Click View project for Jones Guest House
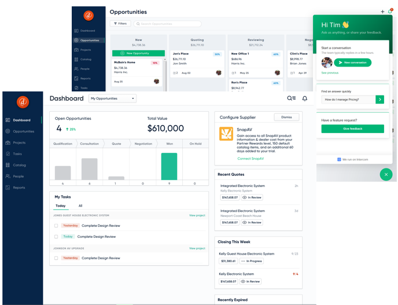This screenshot has height=305, width=398. (x=197, y=215)
